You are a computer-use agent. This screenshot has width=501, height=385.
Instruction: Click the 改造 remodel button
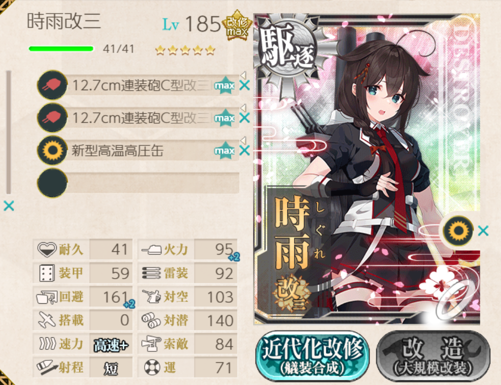(x=433, y=356)
